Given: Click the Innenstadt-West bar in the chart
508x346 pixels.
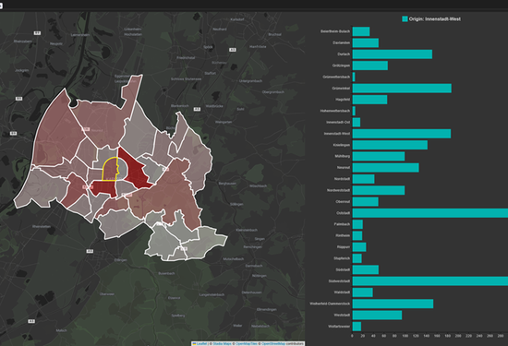Looking at the screenshot, I should click(x=402, y=134).
